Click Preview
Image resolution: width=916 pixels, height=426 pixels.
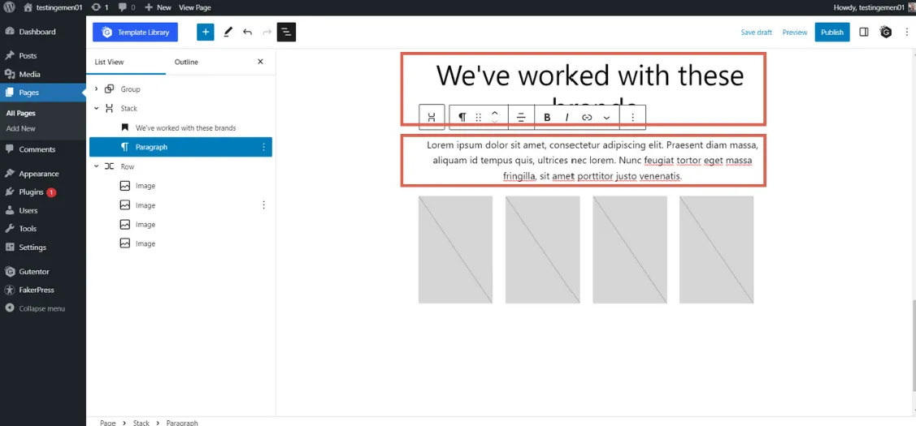(x=795, y=32)
